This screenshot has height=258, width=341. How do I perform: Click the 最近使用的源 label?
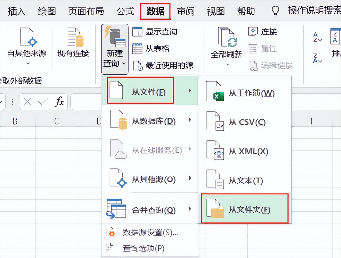coord(169,65)
